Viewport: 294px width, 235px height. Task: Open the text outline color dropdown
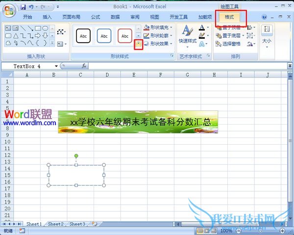(x=204, y=35)
